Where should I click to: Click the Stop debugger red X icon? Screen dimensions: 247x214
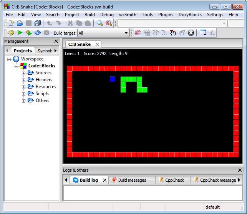pos(191,33)
